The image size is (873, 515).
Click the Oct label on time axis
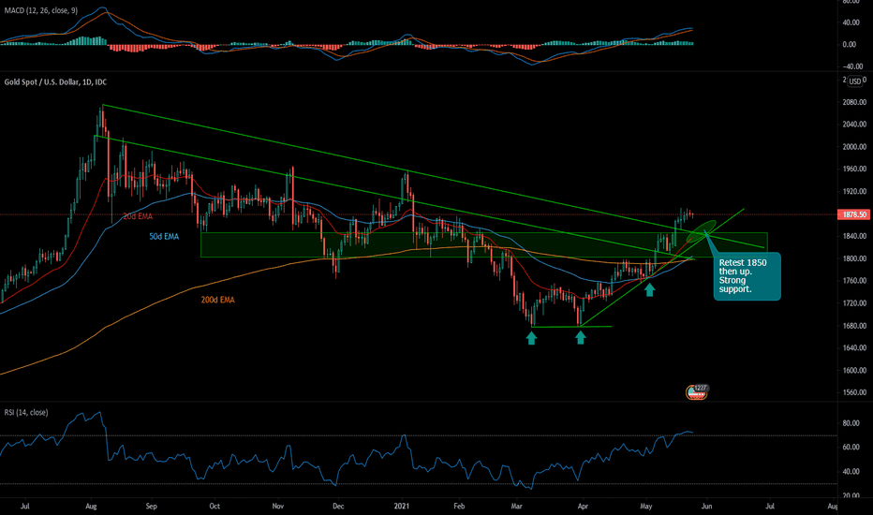click(215, 507)
